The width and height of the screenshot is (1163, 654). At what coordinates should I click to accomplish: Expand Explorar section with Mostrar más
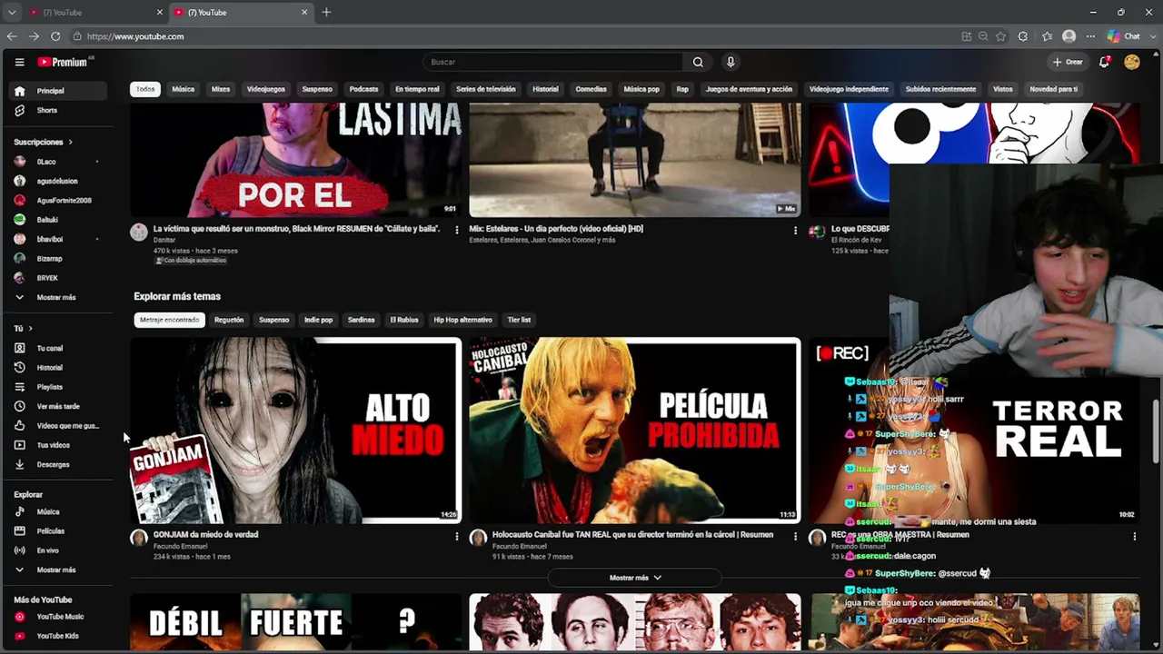(59, 570)
